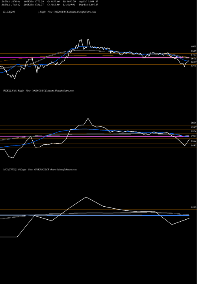Click the Avg Vol 0.098 M text
197x284 pixels.
click(88, 2)
